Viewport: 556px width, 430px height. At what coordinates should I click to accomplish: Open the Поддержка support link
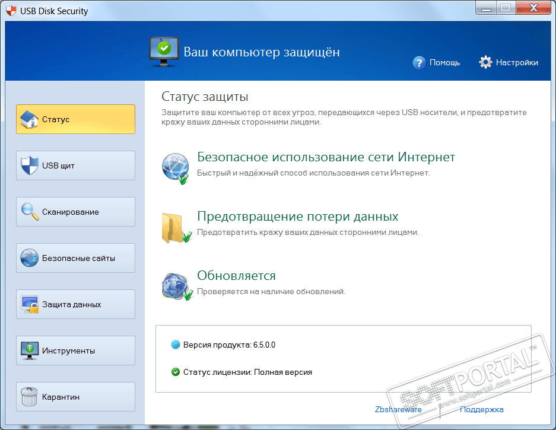coord(482,409)
